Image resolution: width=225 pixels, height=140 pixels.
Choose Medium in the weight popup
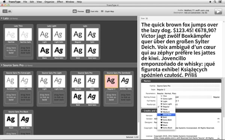click(166, 112)
